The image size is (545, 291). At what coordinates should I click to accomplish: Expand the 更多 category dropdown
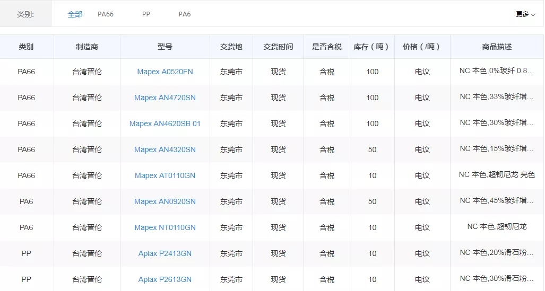(525, 14)
